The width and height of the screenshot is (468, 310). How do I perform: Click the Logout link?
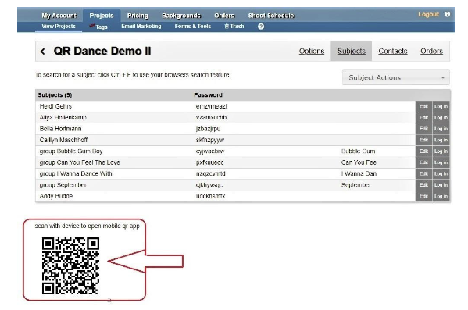428,14
